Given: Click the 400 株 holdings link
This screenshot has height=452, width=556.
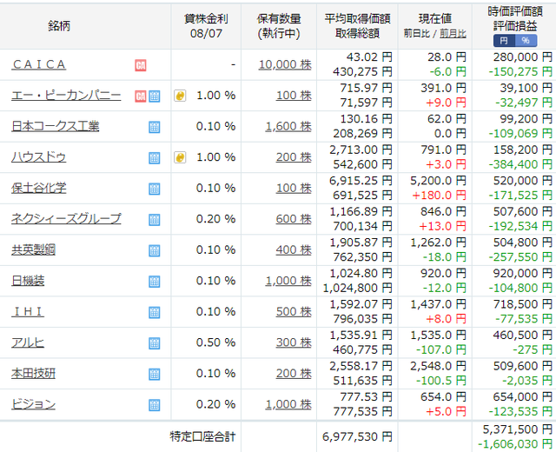Looking at the screenshot, I should 294,249.
